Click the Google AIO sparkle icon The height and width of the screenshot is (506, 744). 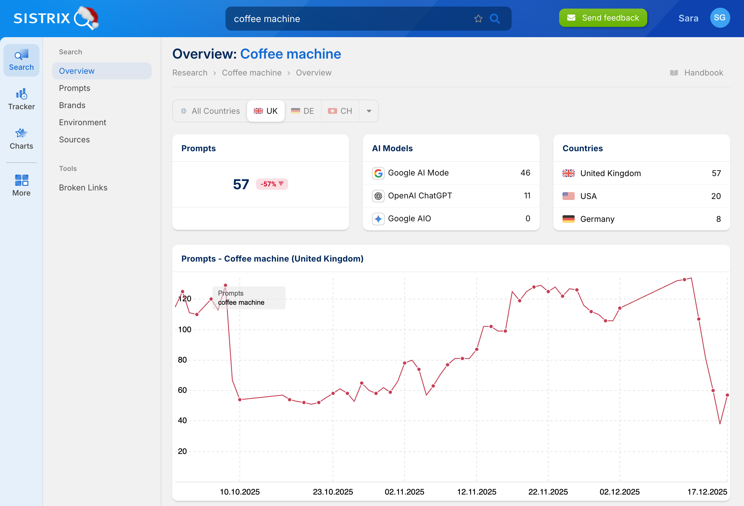(378, 219)
